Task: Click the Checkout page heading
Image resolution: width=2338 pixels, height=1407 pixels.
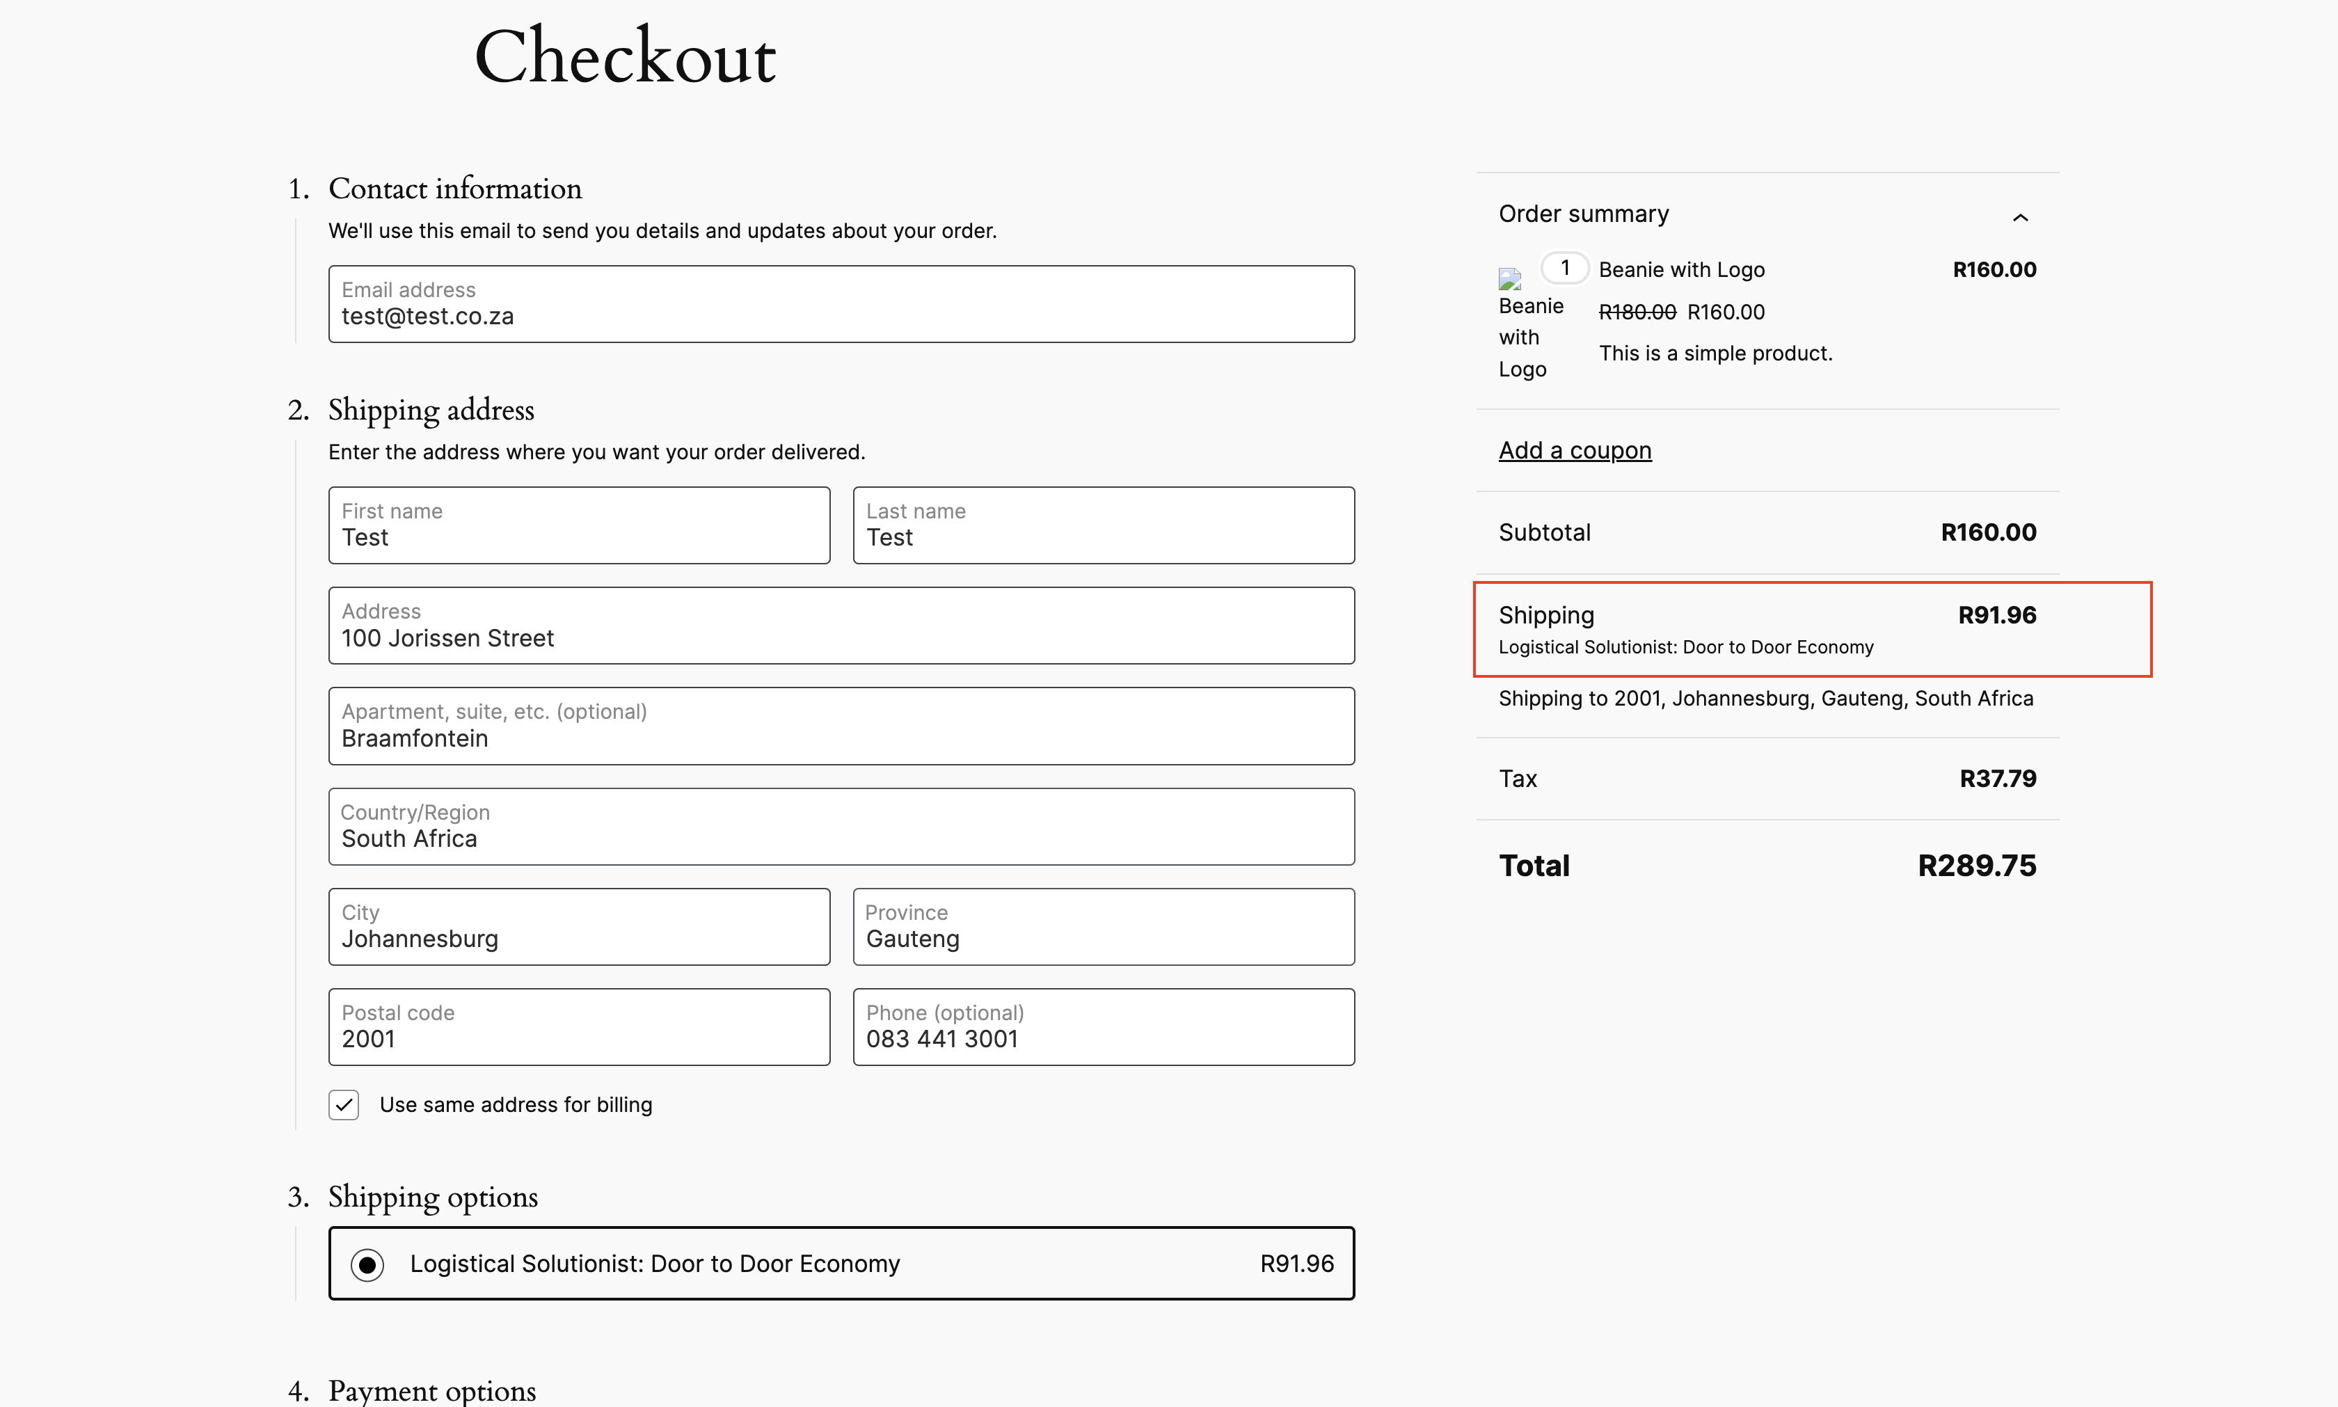Action: (x=624, y=57)
